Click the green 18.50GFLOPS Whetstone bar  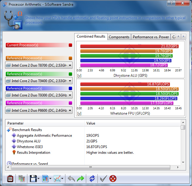pos(129,94)
